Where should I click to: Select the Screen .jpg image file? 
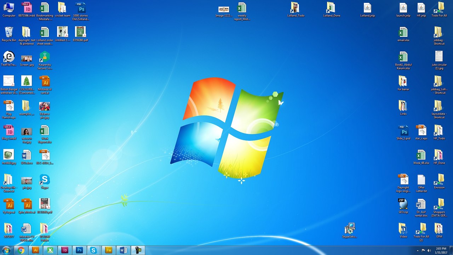27,60
